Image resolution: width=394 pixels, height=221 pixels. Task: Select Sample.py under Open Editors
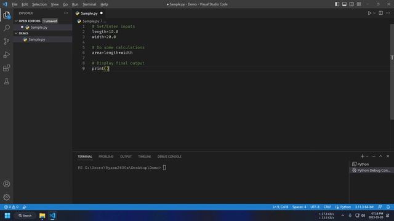click(39, 27)
